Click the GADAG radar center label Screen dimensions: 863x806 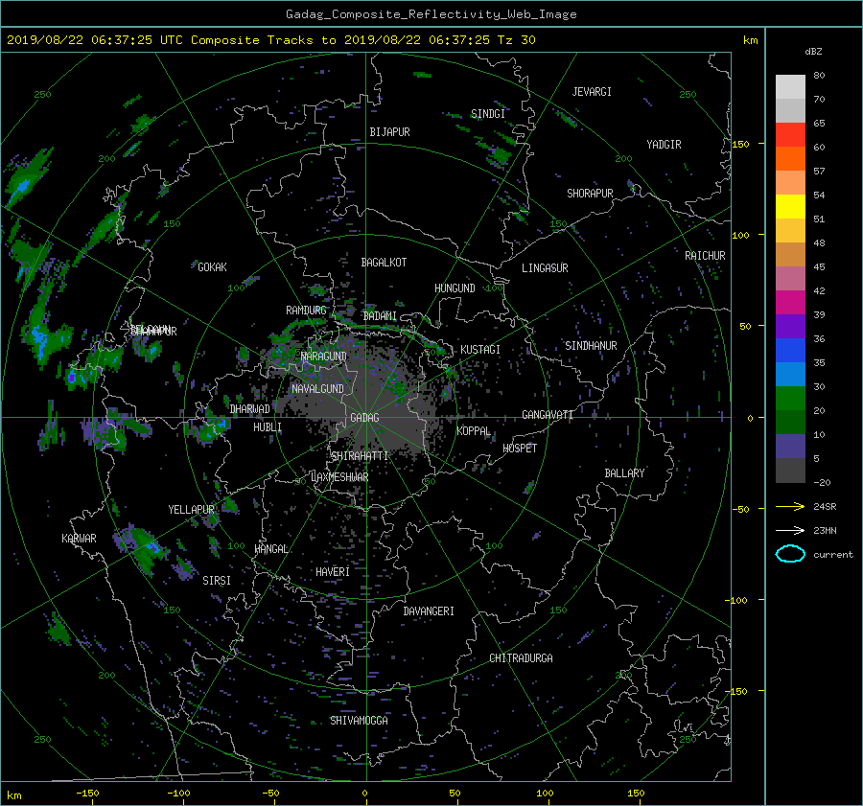point(364,418)
